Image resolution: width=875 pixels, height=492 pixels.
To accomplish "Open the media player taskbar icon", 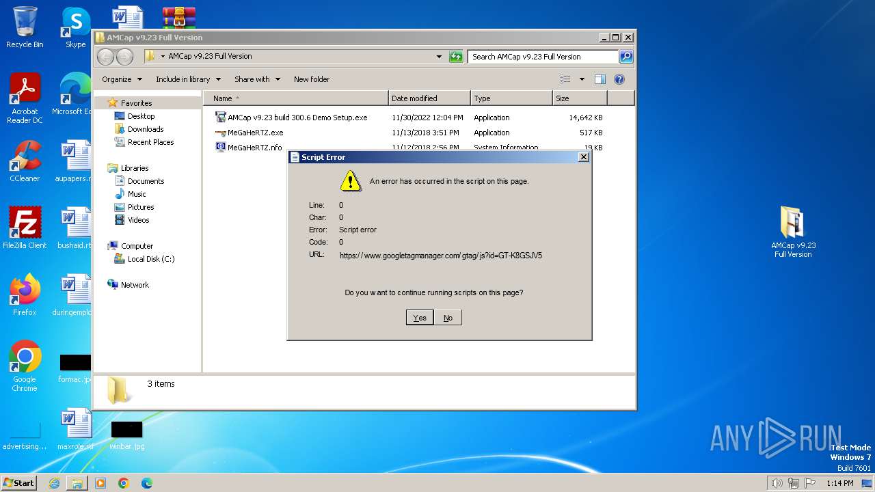I will (100, 483).
